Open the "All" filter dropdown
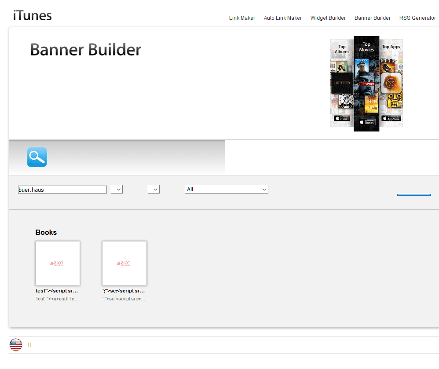The image size is (439, 369). click(x=226, y=189)
